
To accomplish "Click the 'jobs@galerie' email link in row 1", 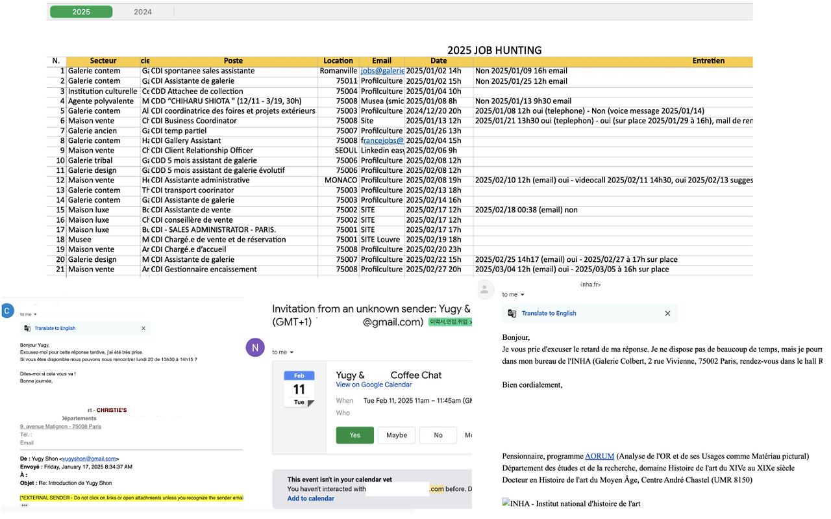I will click(x=382, y=71).
